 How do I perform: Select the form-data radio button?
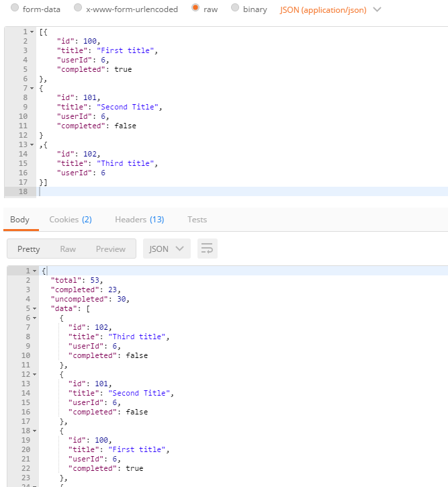[x=15, y=8]
